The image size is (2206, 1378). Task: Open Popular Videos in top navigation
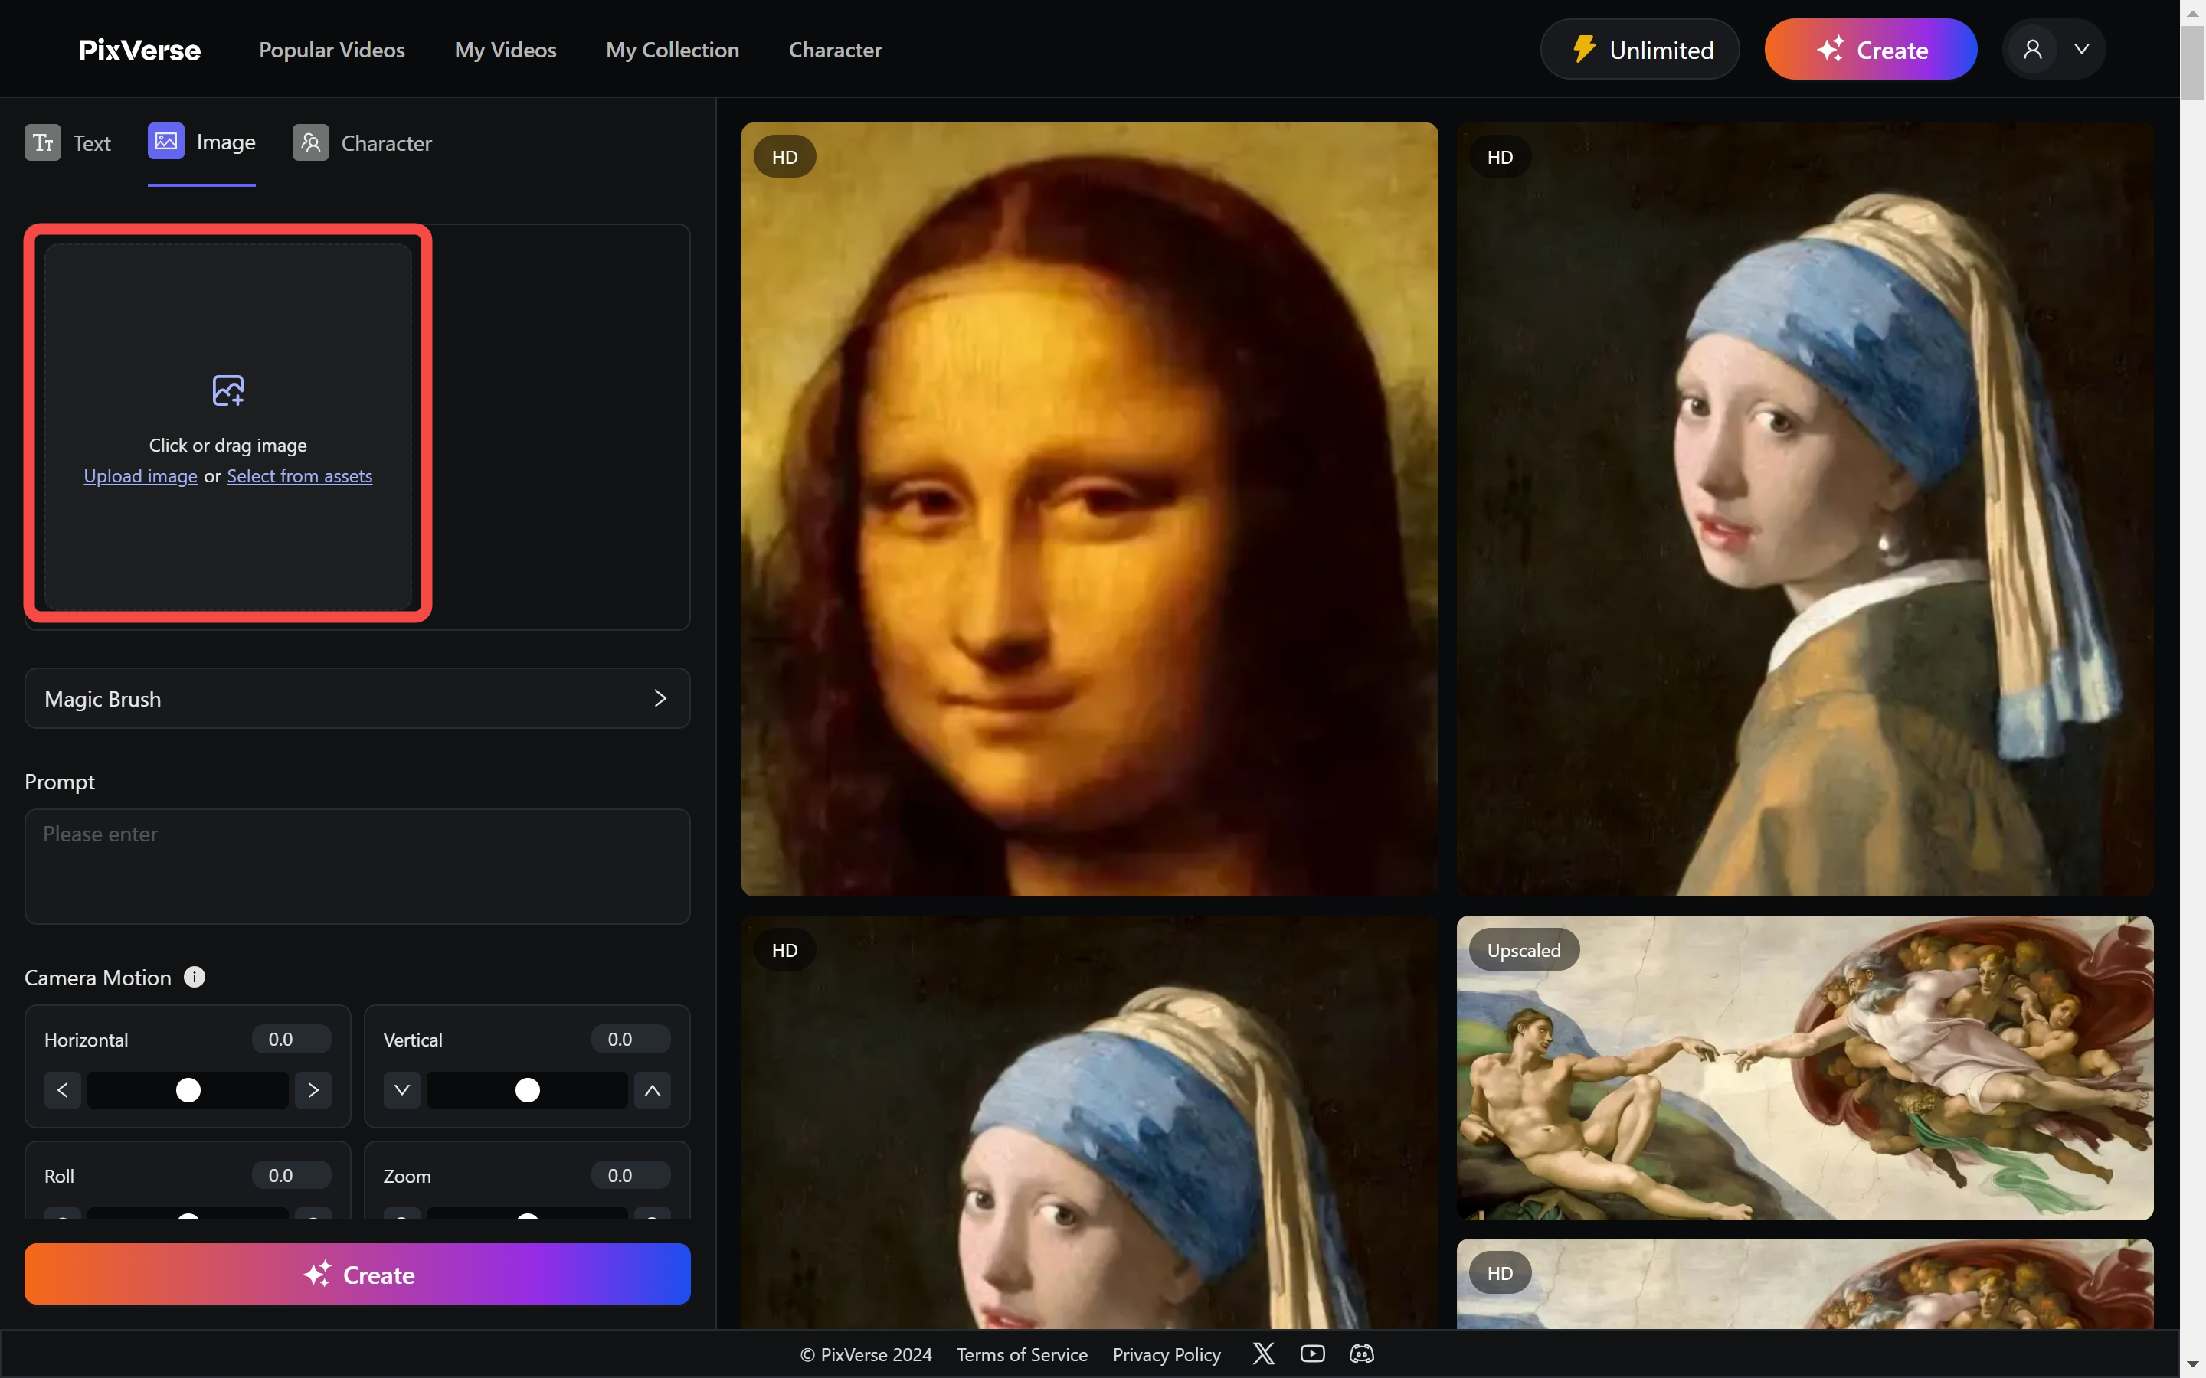(332, 50)
